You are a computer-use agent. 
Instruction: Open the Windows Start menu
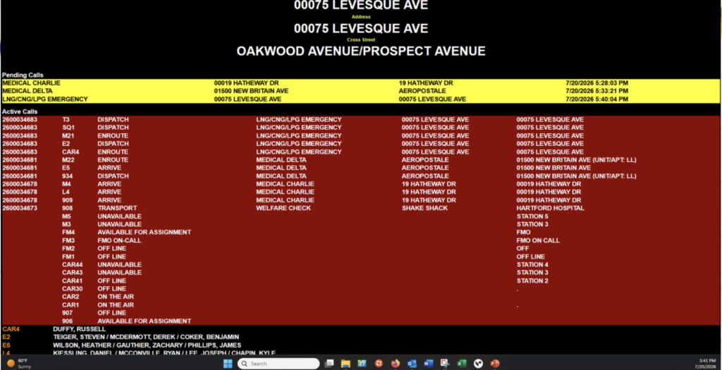228,364
